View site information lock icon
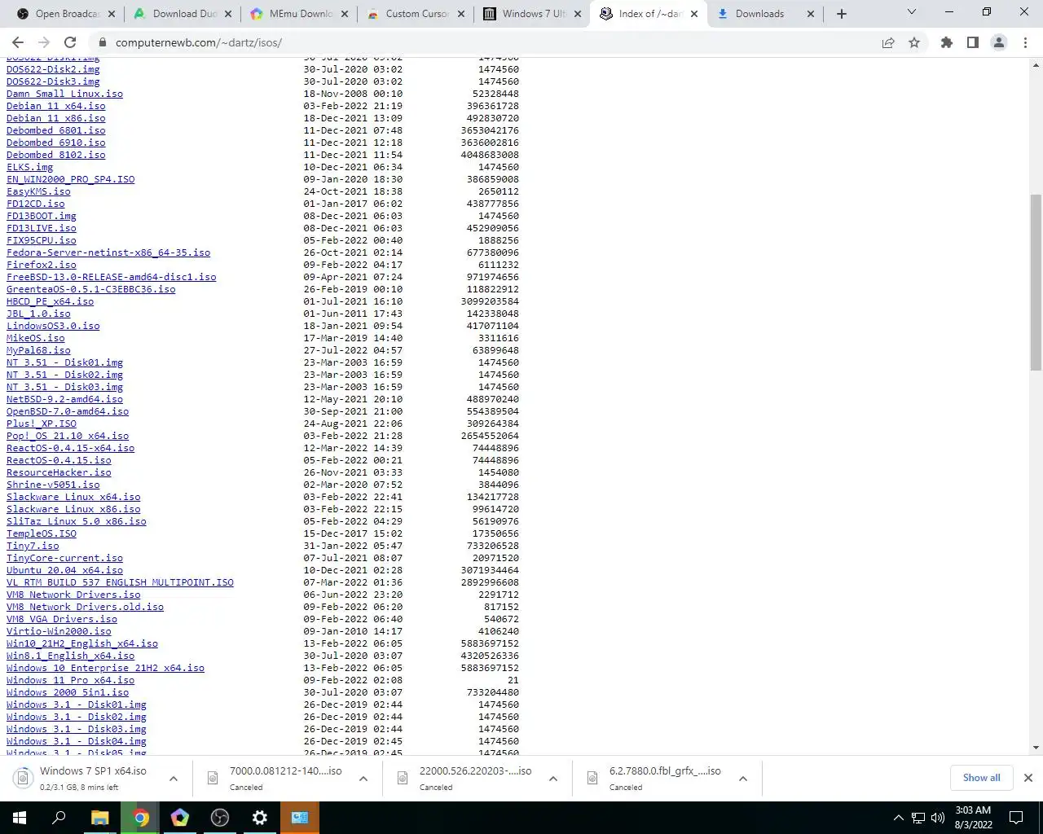Screen dimensions: 1043x834 click(x=103, y=42)
